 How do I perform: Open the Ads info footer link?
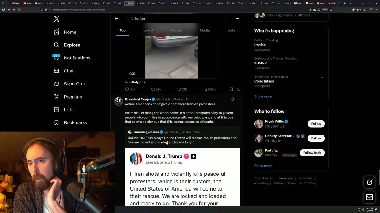click(x=278, y=183)
